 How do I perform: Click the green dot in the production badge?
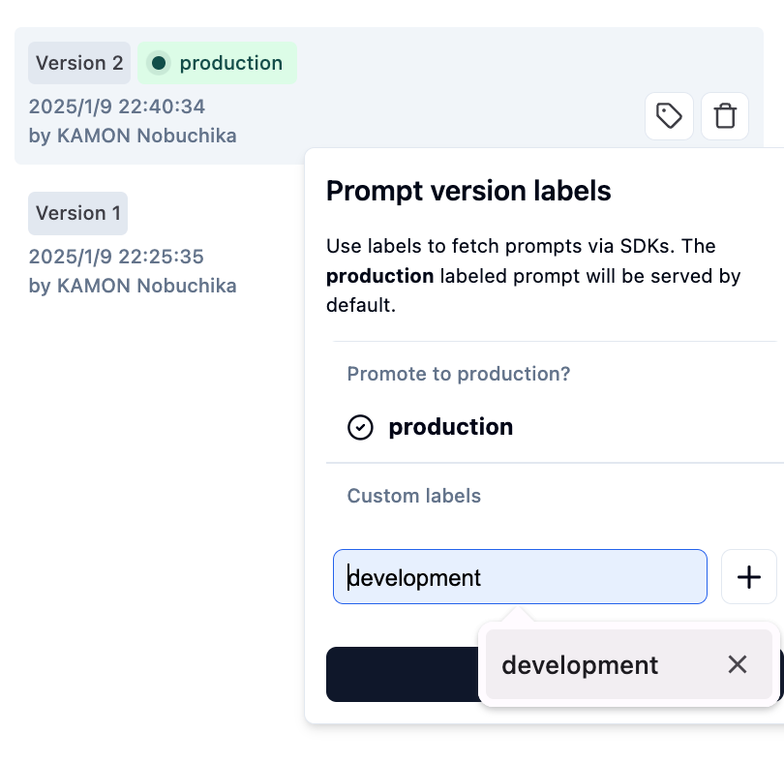pyautogui.click(x=159, y=63)
